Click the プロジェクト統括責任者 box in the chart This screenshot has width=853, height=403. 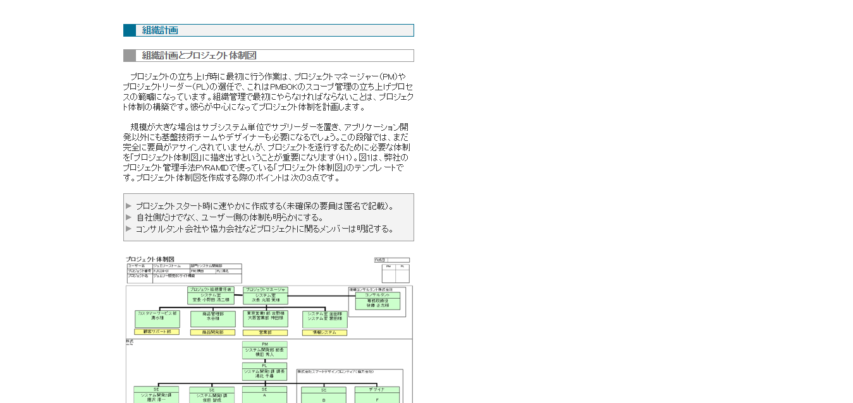point(211,296)
